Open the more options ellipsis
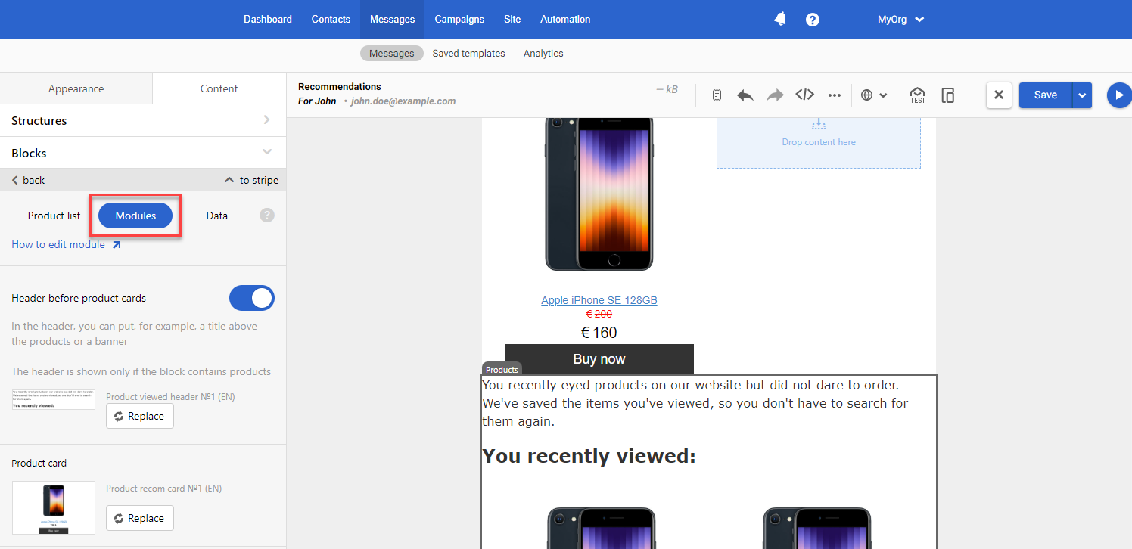The height and width of the screenshot is (549, 1132). [835, 95]
